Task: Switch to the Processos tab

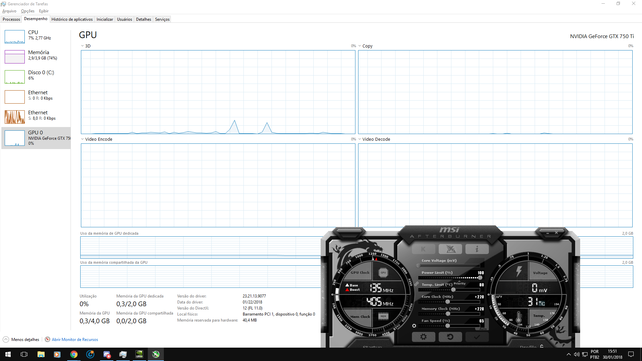Action: (x=11, y=19)
